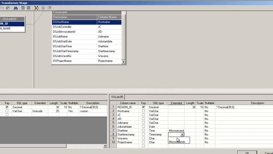Click the horizontal scrollbar thumb under left grid
This screenshot has height=154, width=273.
point(33,146)
